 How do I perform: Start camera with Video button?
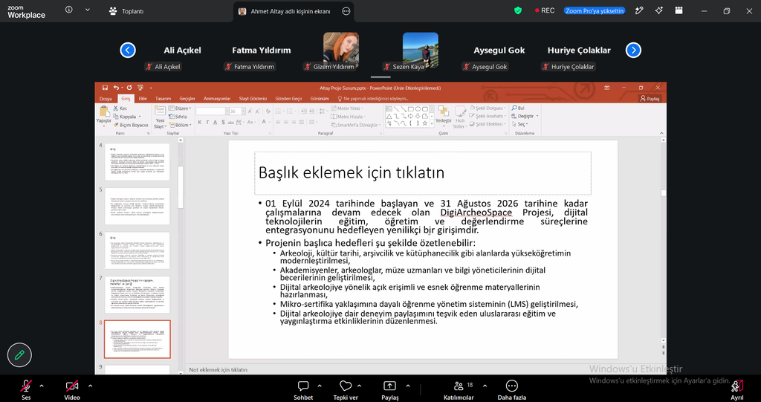(72, 389)
